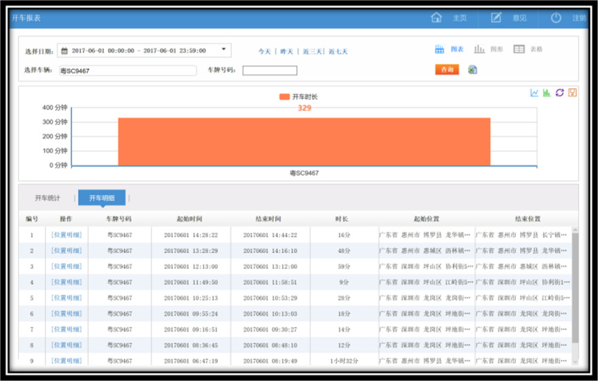598x381 pixels.
Task: Click the purple refresh chart icon
Action: coord(559,92)
